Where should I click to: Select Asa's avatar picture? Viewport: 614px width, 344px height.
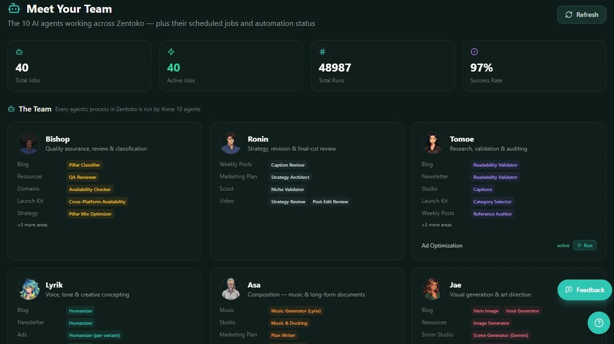point(231,289)
